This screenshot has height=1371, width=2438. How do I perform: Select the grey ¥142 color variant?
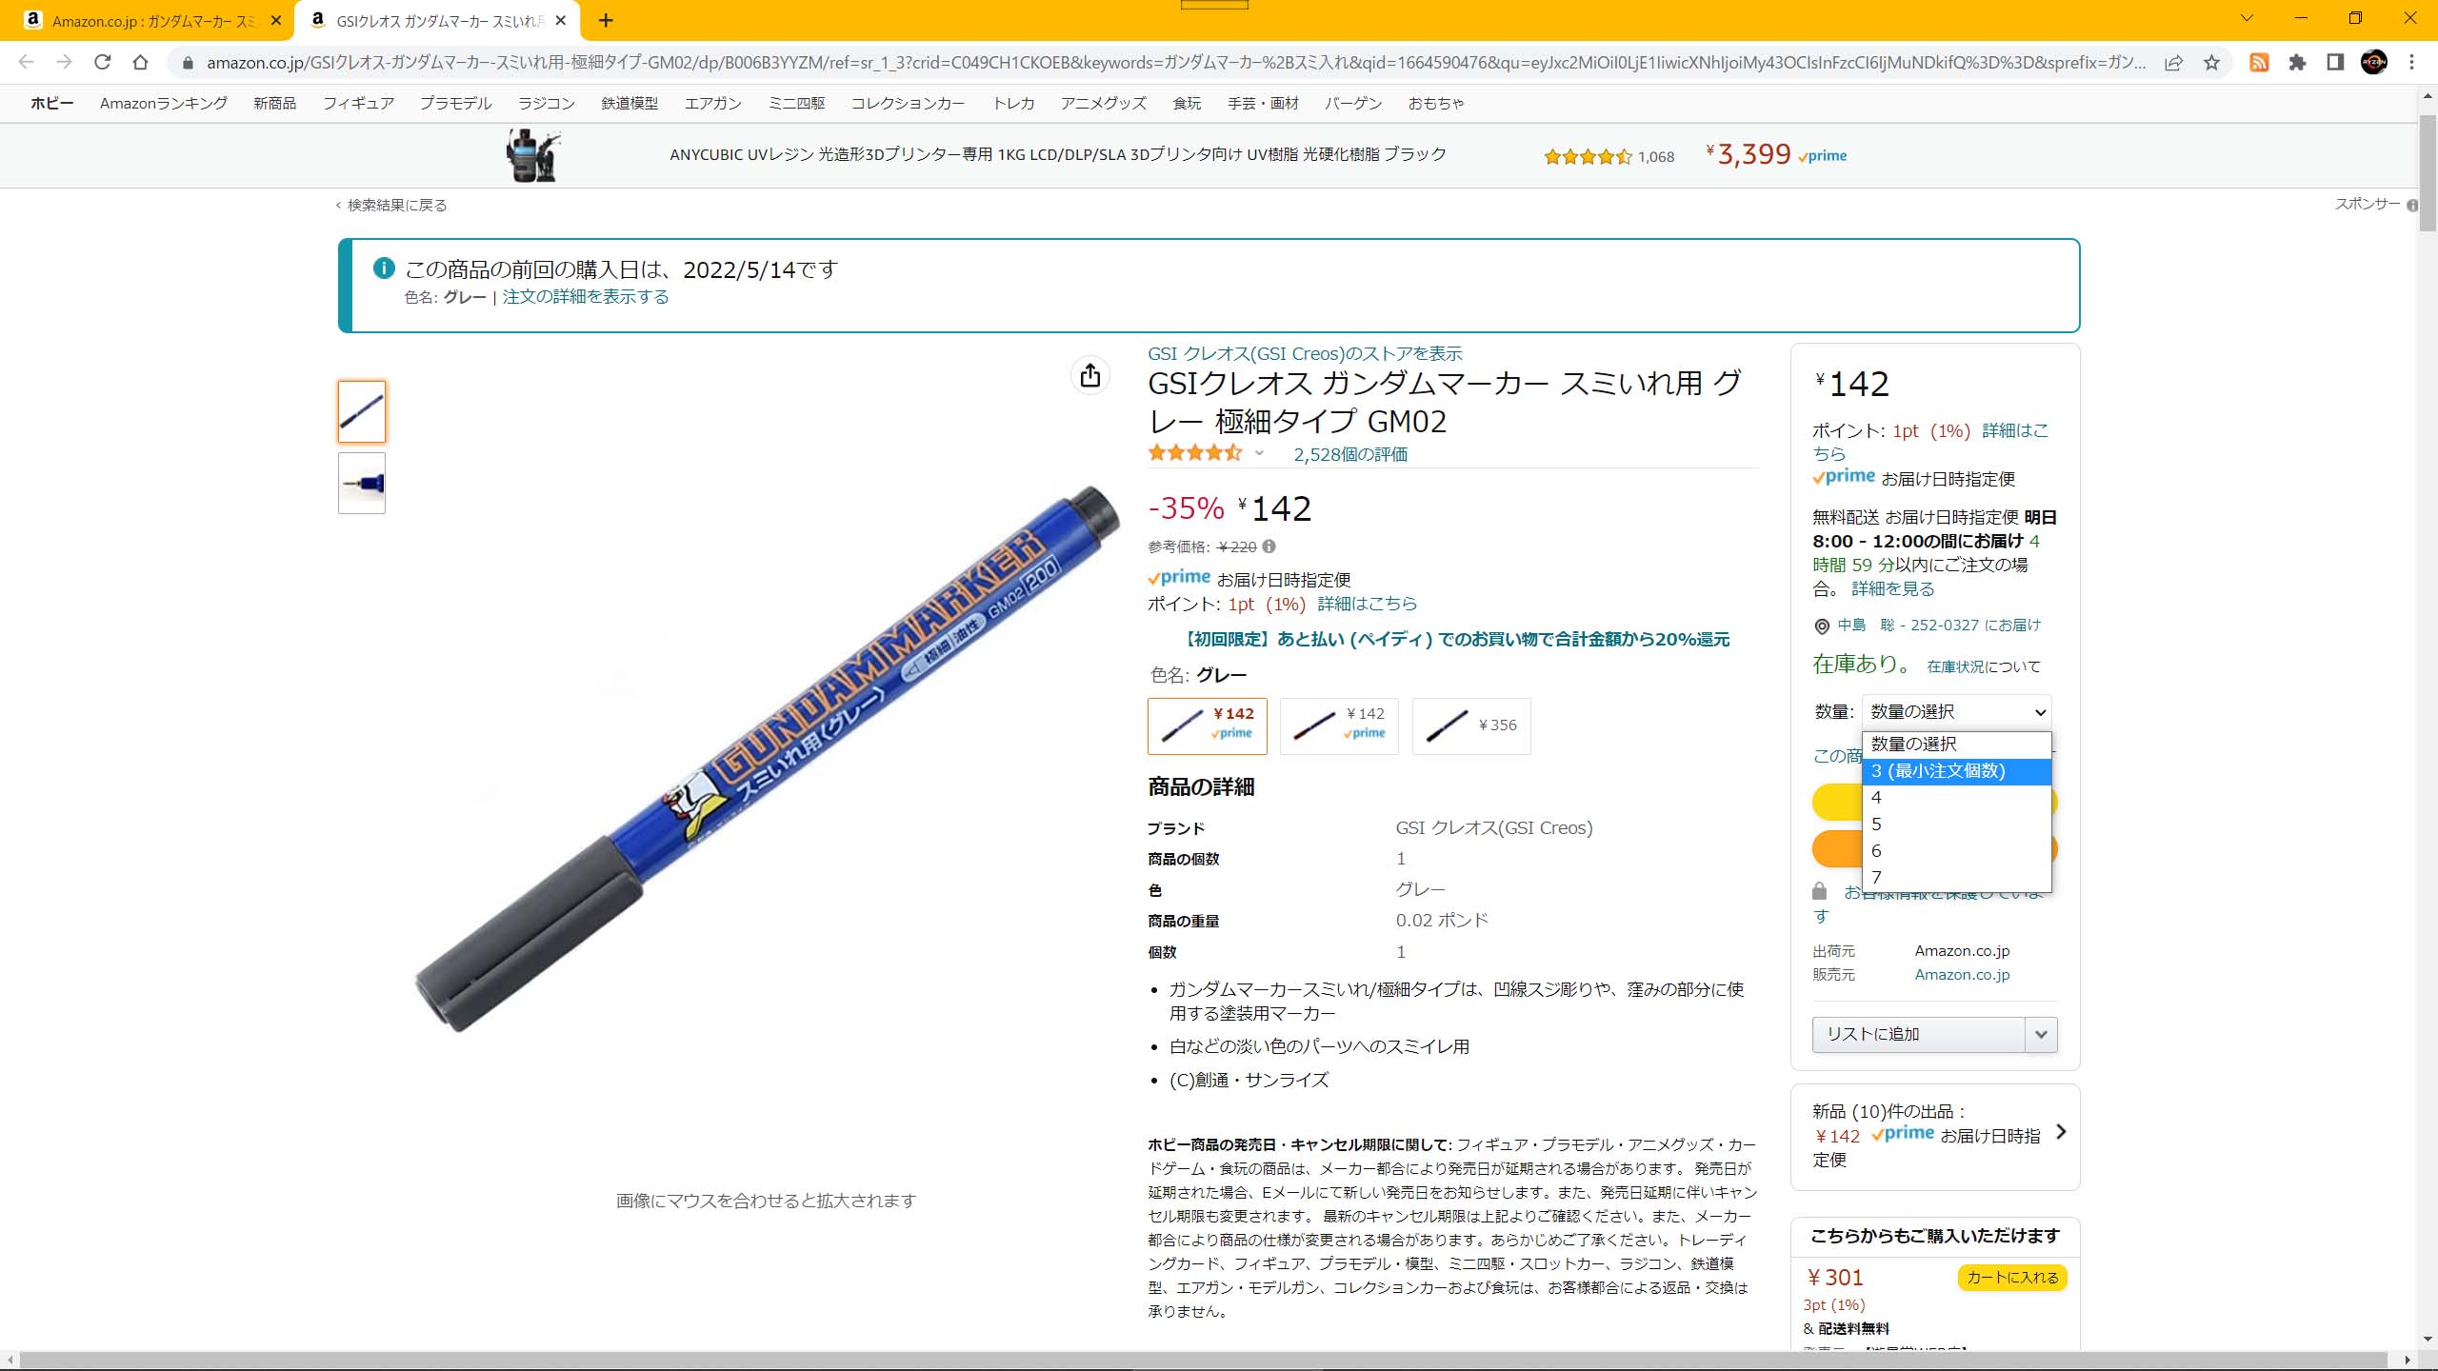[1207, 725]
